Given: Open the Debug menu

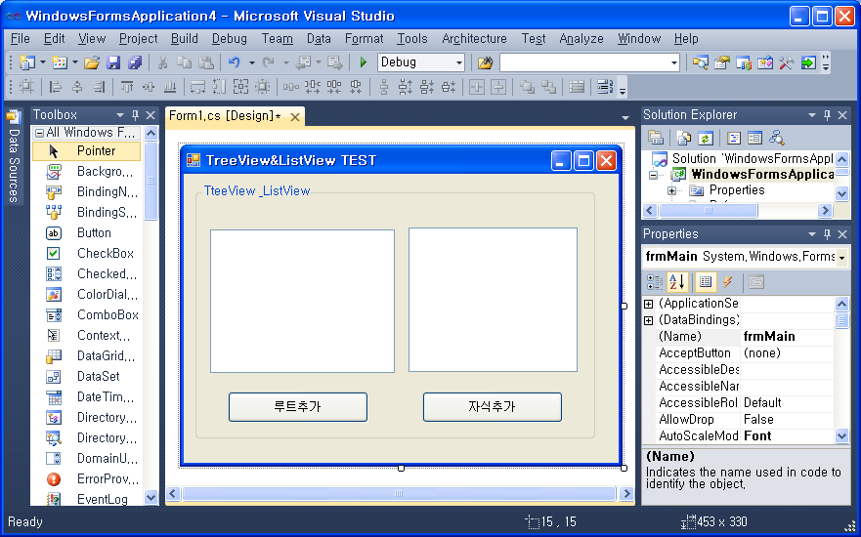Looking at the screenshot, I should tap(229, 38).
